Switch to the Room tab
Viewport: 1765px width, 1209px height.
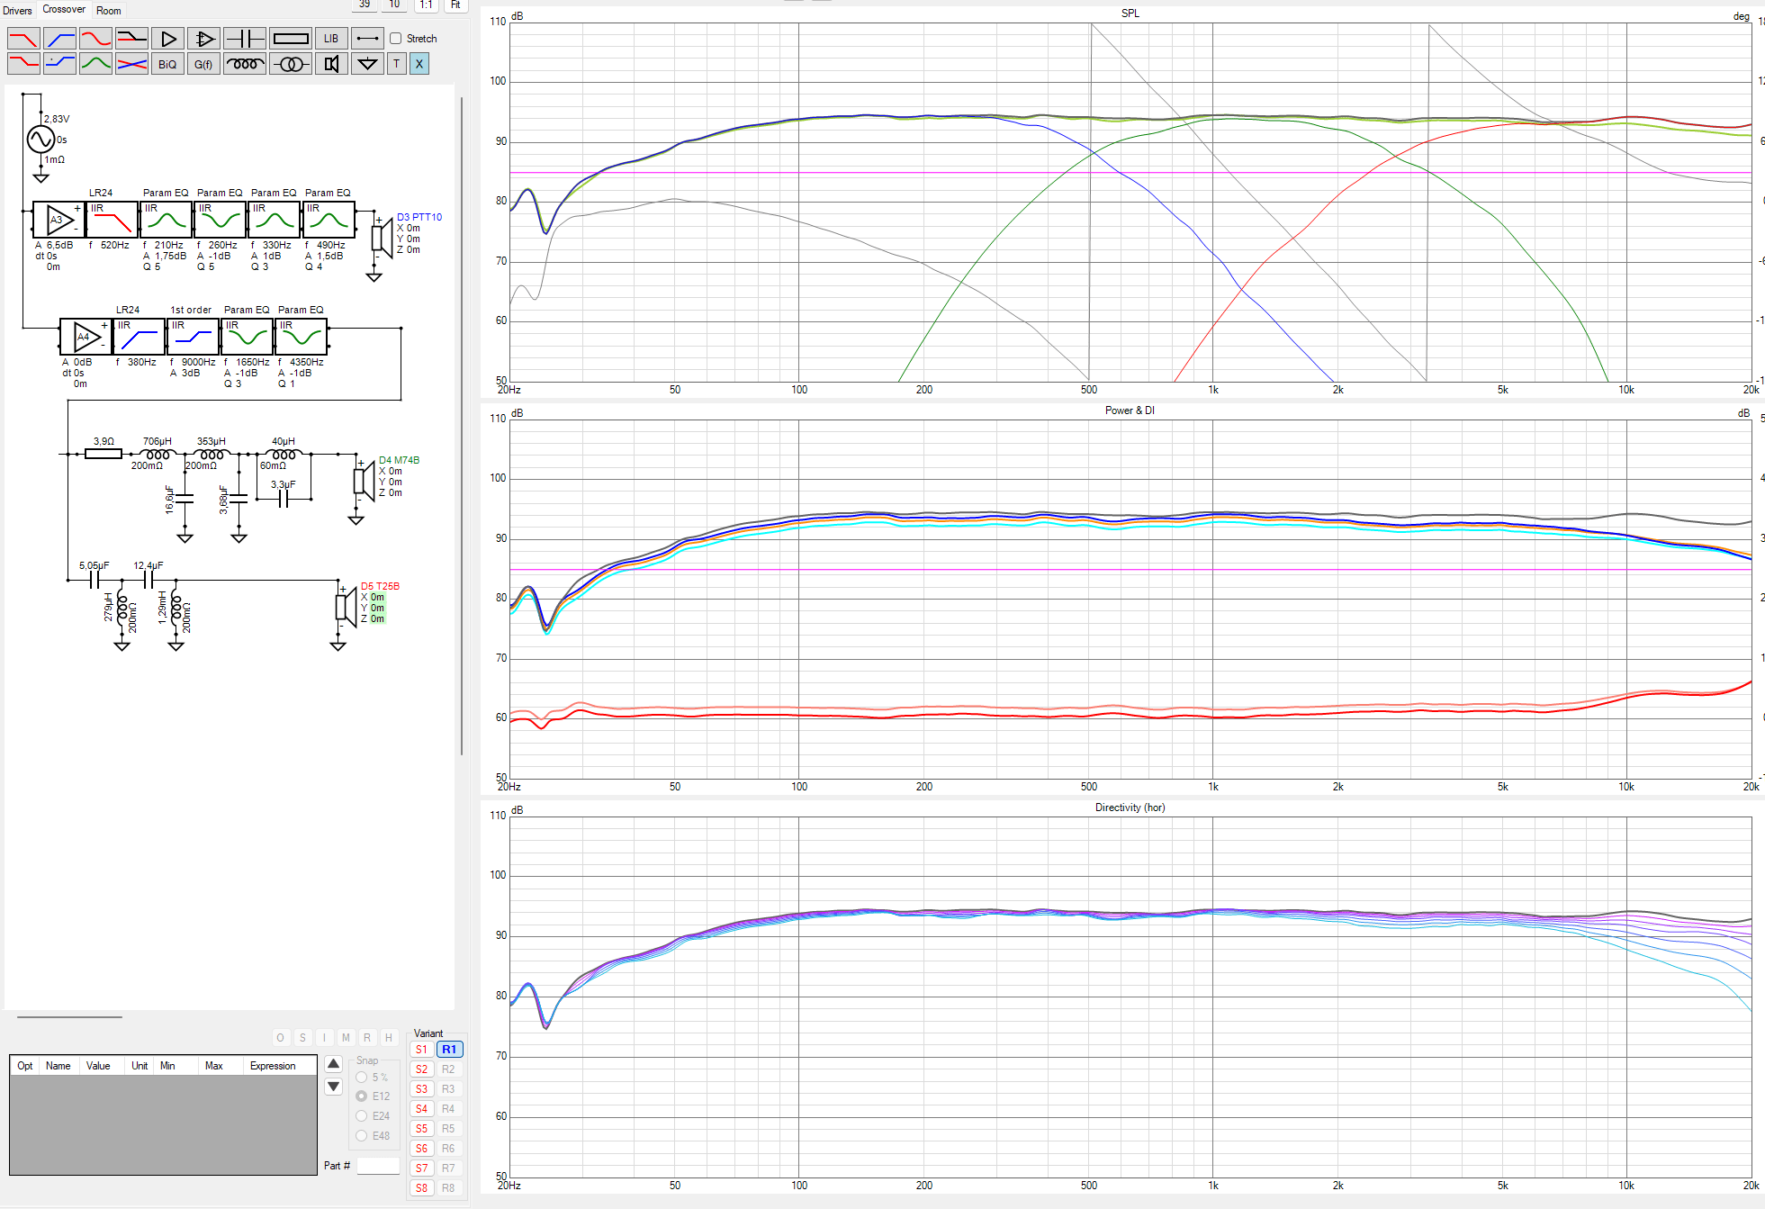109,11
